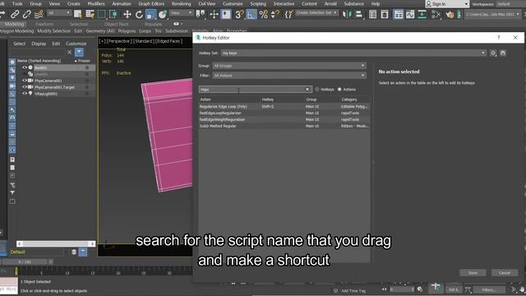Open the Sign In dropdown
This screenshot has width=526, height=296.
[447, 4]
